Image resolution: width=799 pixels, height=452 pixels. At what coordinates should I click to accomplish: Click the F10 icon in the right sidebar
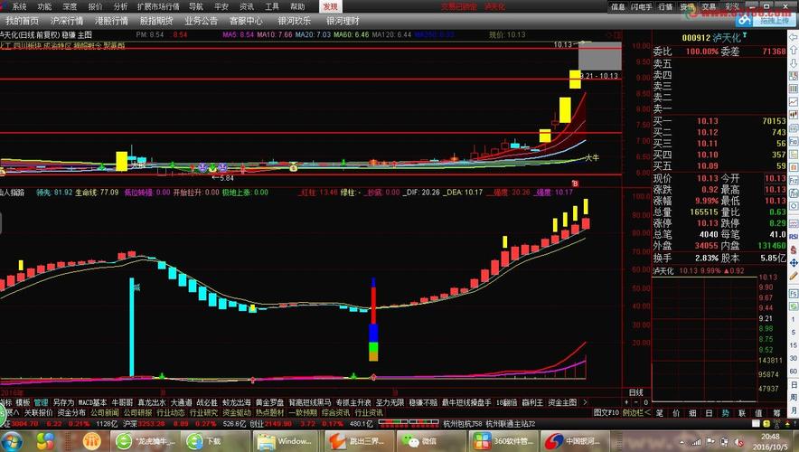click(794, 141)
